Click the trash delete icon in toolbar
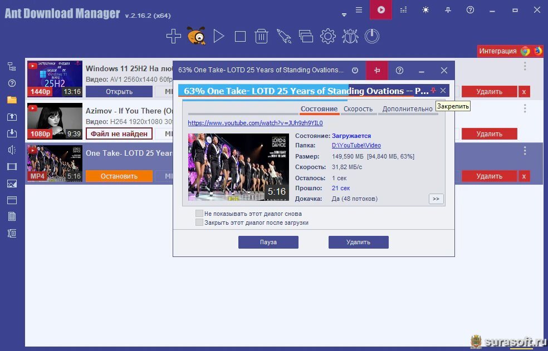Viewport: 548px width, 351px height. coord(261,37)
